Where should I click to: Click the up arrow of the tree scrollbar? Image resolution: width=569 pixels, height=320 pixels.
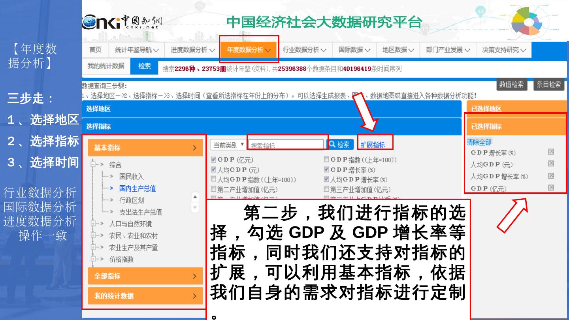(195, 196)
